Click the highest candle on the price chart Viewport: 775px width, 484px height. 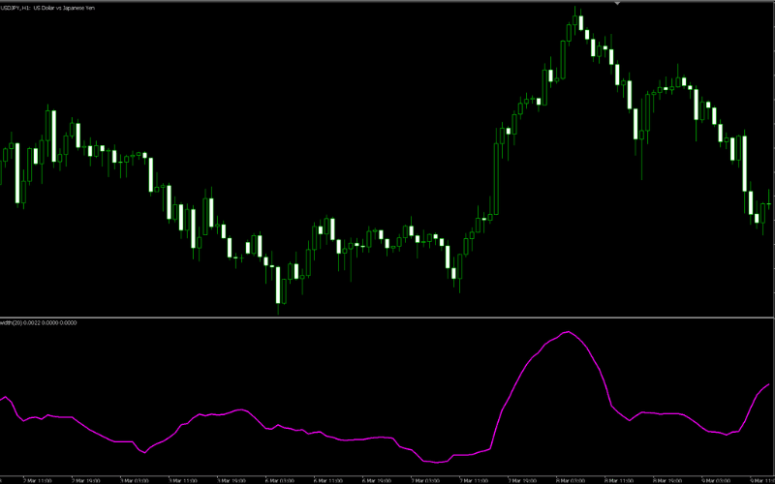point(576,21)
